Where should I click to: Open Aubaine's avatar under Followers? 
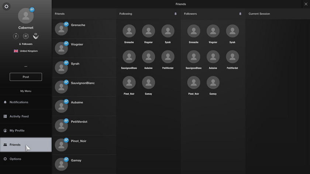coord(213,57)
